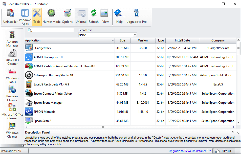Open Windows Cleaner tool
241x154 pixels.
tap(12, 130)
